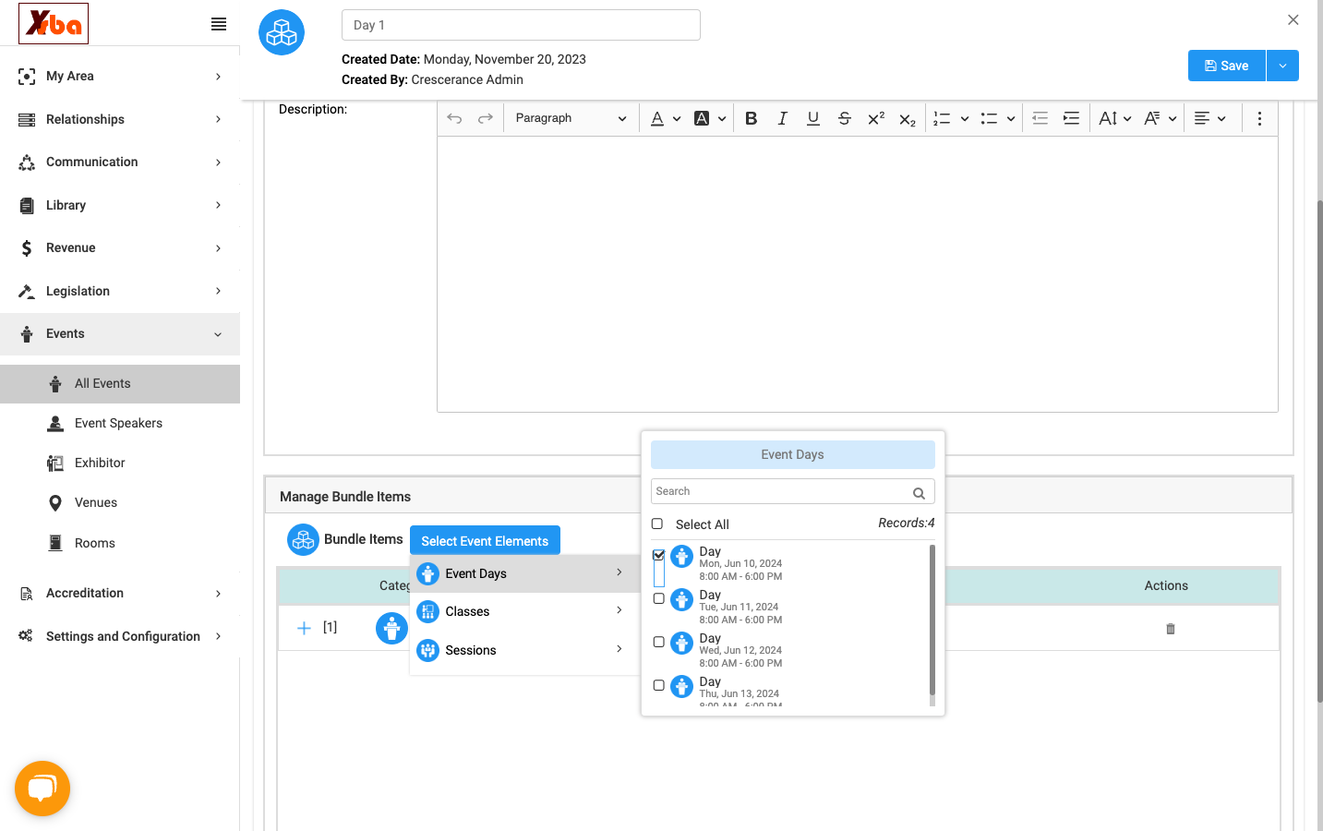Check the Wed, Jun 12, 2024 day
Screen dimensions: 1323x831
click(x=658, y=642)
